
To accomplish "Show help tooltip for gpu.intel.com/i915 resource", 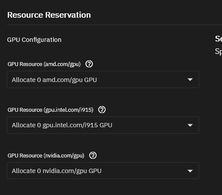I will coord(102,110).
